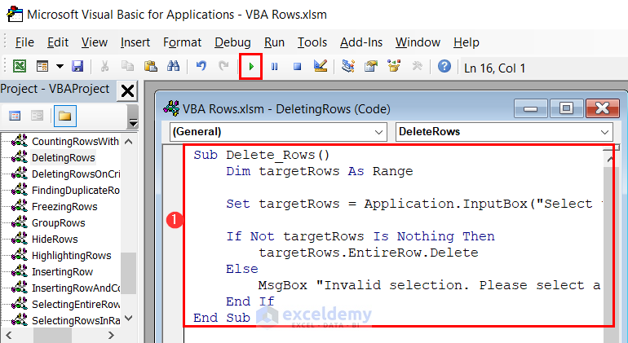The width and height of the screenshot is (628, 343).
Task: Close the DeletingRows code window
Action: (x=602, y=108)
